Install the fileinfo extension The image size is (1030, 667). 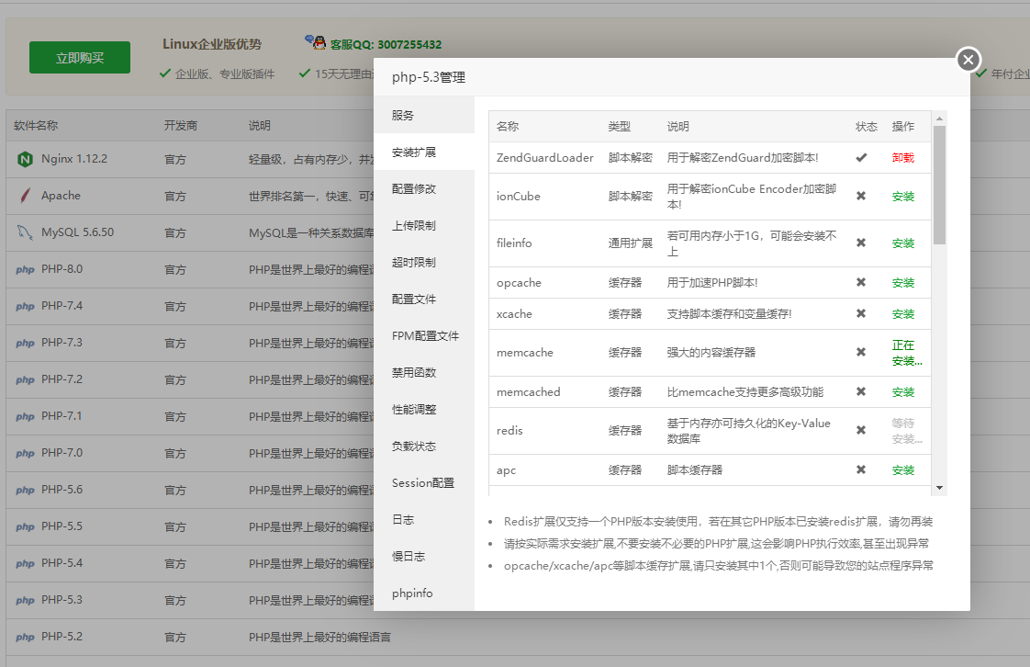(902, 243)
